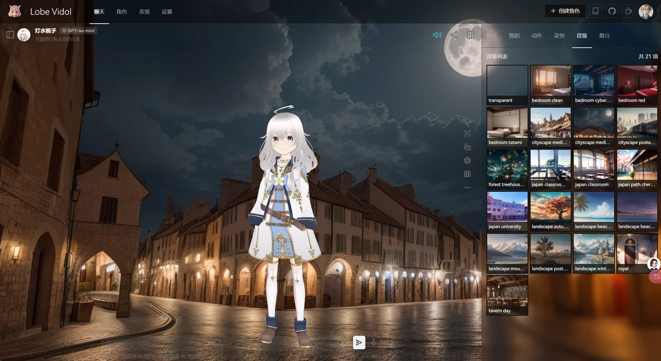This screenshot has width=661, height=361.
Task: Open the 发现 top navigation tab
Action: click(144, 12)
